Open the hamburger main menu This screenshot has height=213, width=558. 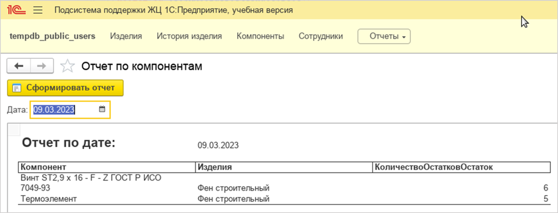38,10
